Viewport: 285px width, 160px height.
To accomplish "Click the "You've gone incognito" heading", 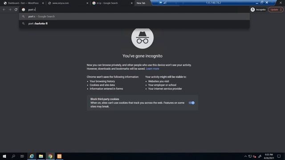I will (142, 56).
